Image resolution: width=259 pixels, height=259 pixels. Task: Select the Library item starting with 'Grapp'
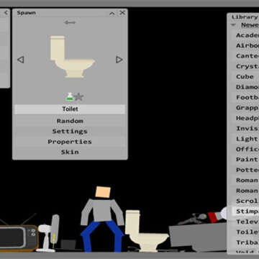coord(245,108)
